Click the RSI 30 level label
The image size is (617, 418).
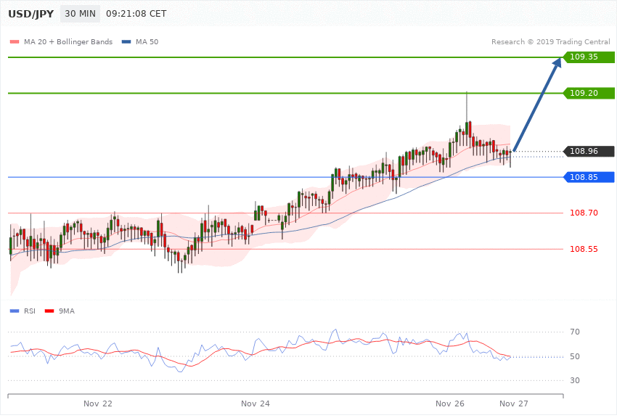pyautogui.click(x=574, y=381)
